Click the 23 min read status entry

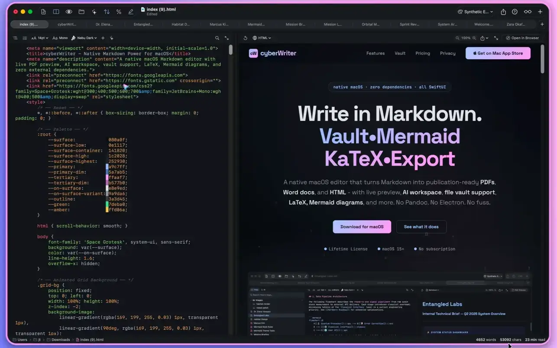[x=535, y=340]
